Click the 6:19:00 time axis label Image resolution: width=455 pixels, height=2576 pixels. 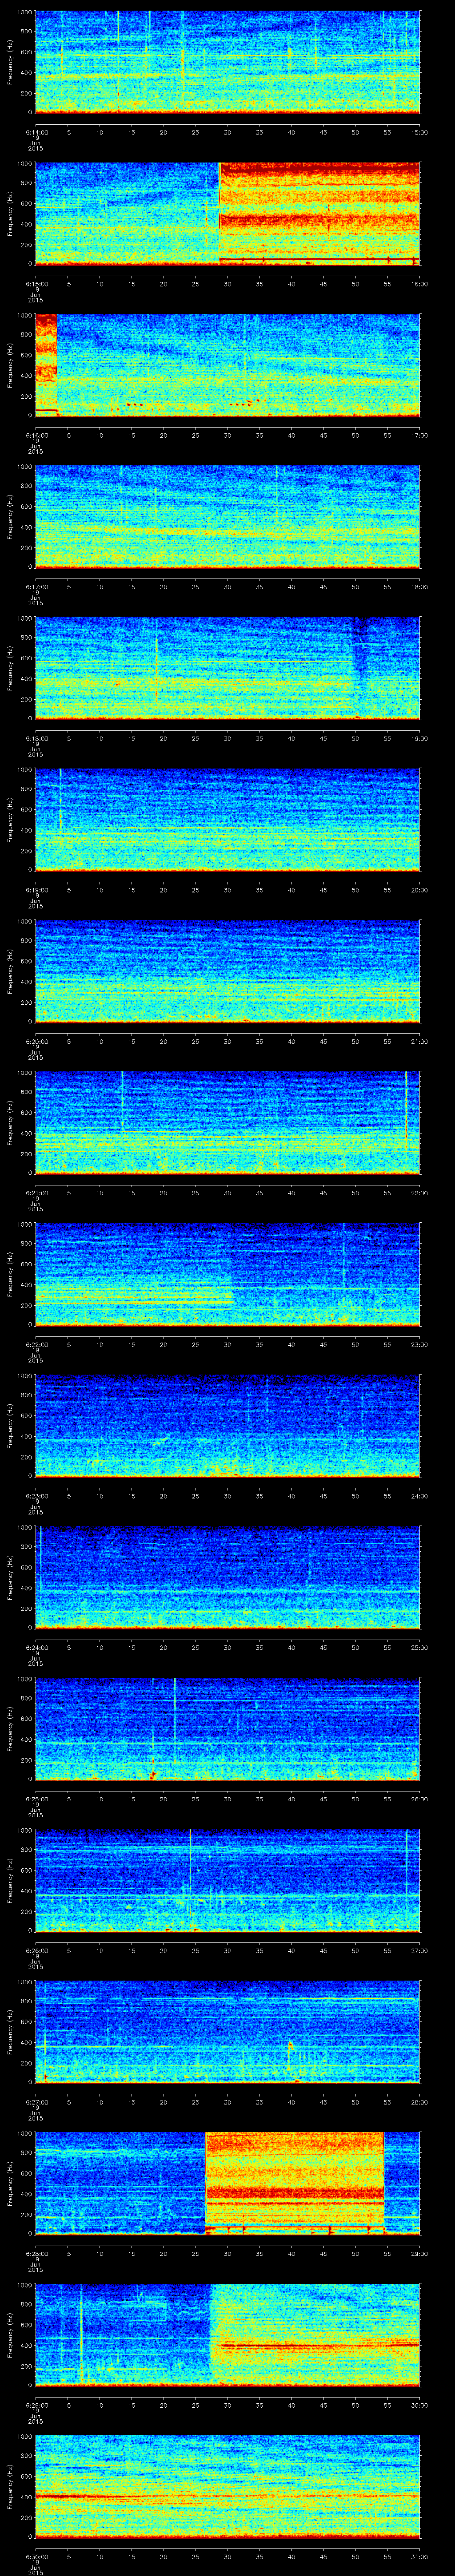click(36, 890)
